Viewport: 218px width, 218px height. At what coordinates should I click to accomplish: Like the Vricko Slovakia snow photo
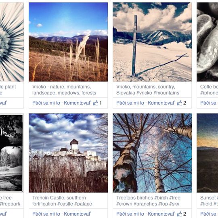pyautogui.click(x=130, y=103)
